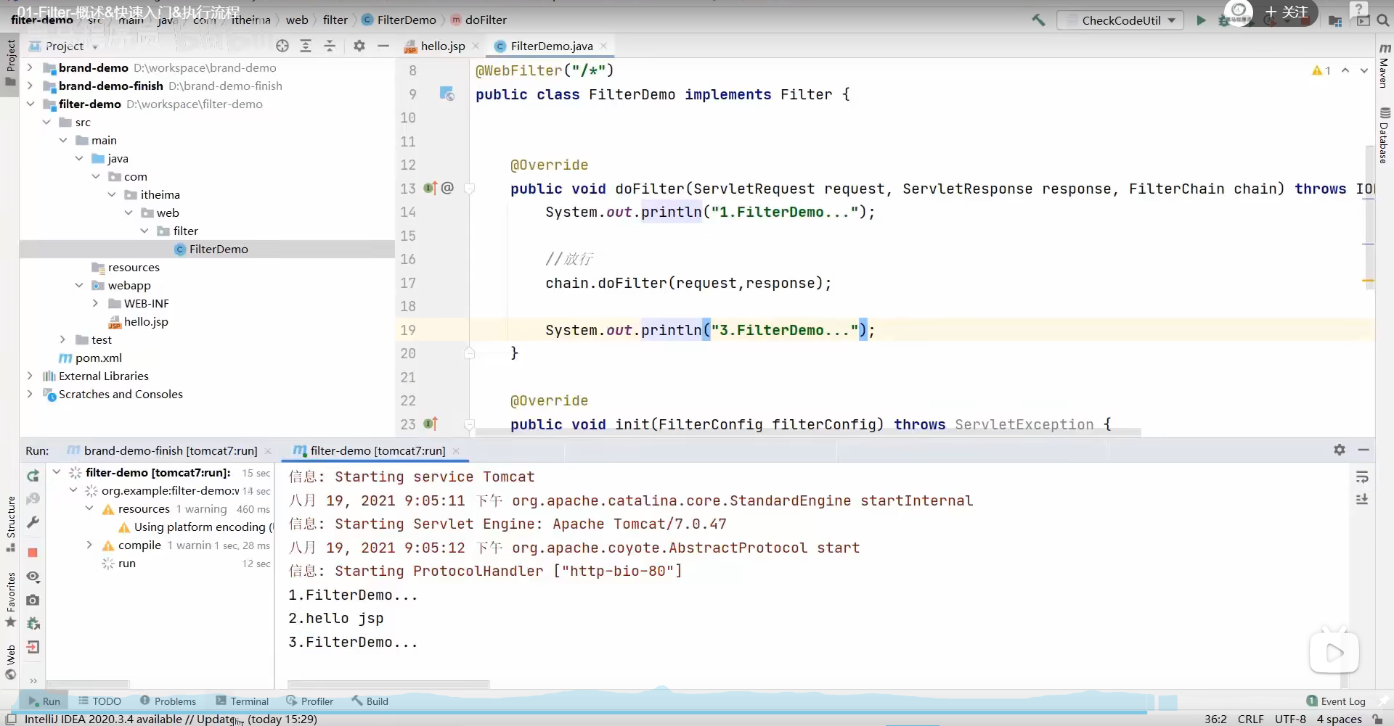
Task: Click the implements gutter icon beside line 9
Action: click(x=447, y=94)
